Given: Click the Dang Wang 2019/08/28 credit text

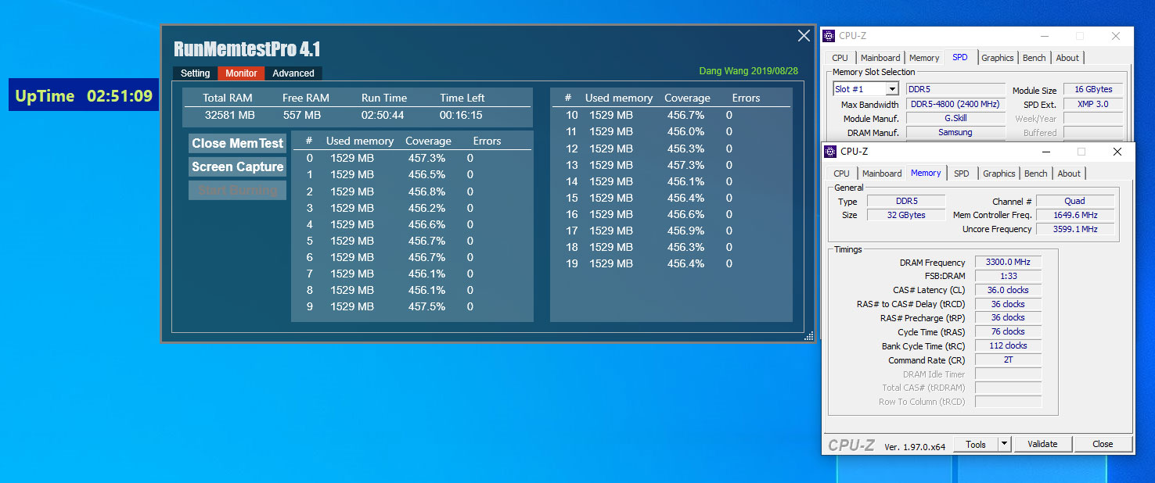Looking at the screenshot, I should click(748, 71).
